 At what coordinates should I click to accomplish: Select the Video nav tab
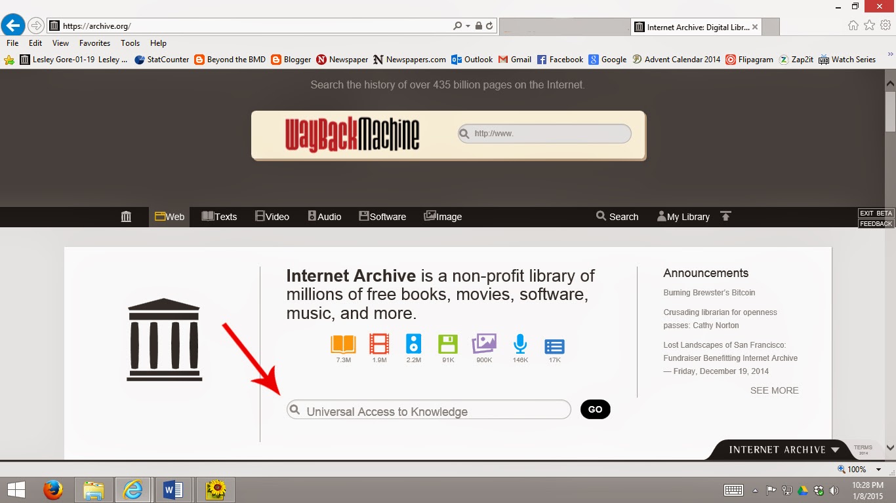coord(272,217)
